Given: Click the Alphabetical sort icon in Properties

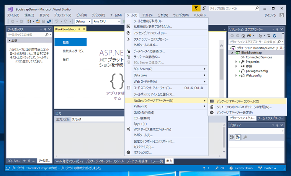Looking at the screenshot, I should tap(238, 137).
